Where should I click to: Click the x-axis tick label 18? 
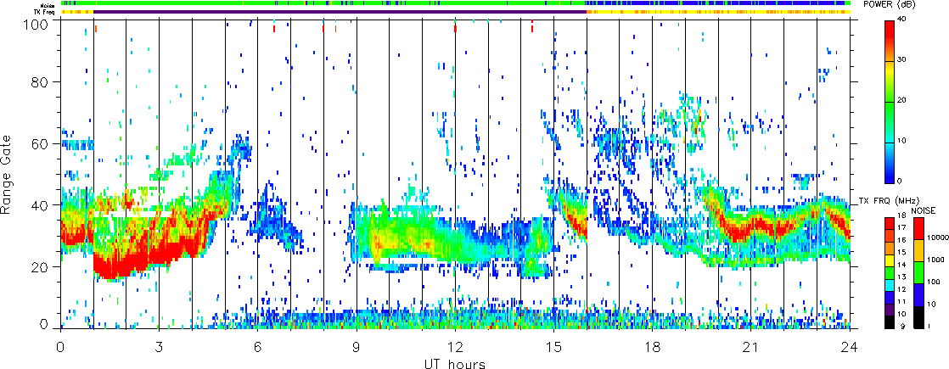click(653, 347)
